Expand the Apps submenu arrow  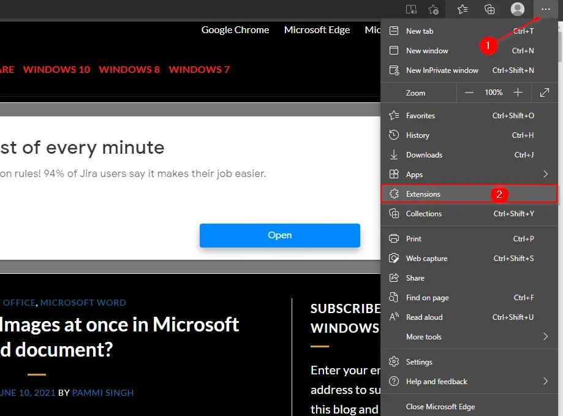pos(545,175)
